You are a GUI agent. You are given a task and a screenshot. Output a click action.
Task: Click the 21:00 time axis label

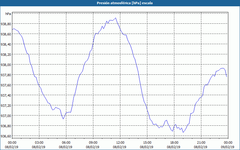pyautogui.click(x=201, y=143)
